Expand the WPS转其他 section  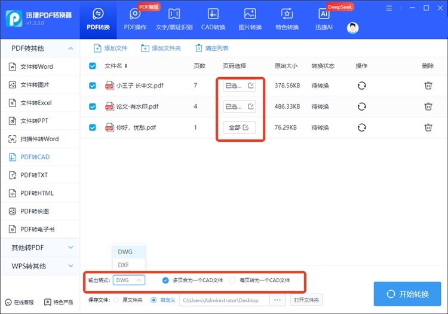40,266
